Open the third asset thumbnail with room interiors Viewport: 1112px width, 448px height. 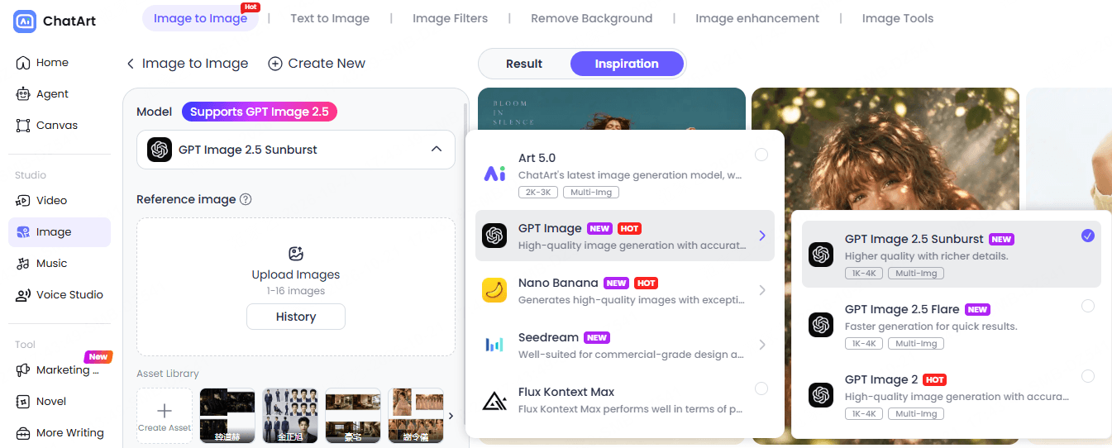point(353,415)
